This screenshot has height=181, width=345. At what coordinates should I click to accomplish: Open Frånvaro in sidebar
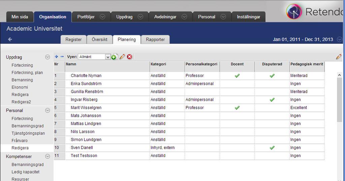(20, 140)
